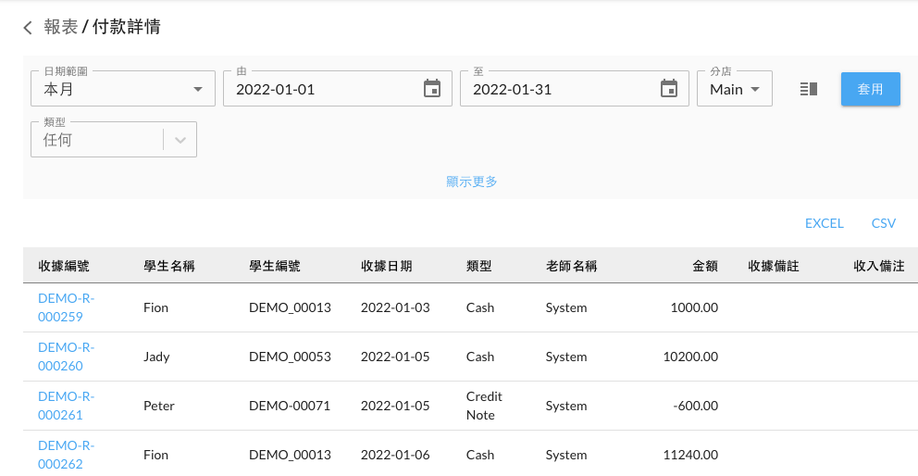Click the 老師名稱 column header
The image size is (918, 476).
[x=571, y=266]
